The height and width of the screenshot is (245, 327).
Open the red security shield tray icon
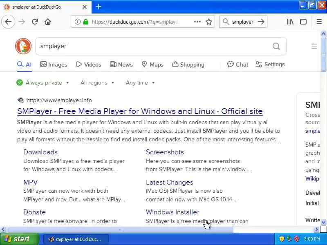[297, 239]
